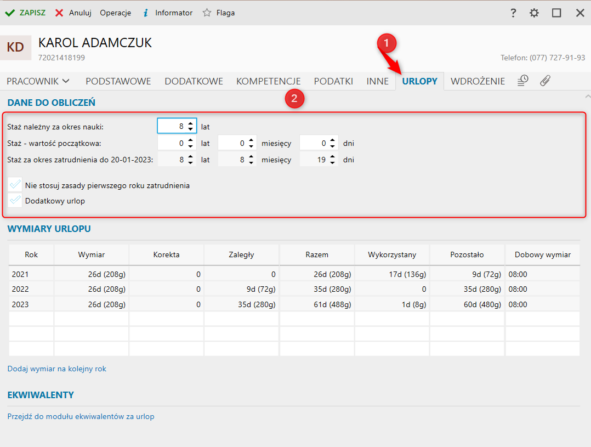Click the staż początkowa miesięcy field

tap(232, 143)
